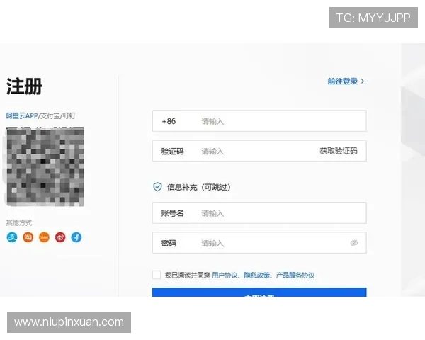Click the blurred QR code image
Image resolution: width=425 pixels, height=340 pixels.
45,166
